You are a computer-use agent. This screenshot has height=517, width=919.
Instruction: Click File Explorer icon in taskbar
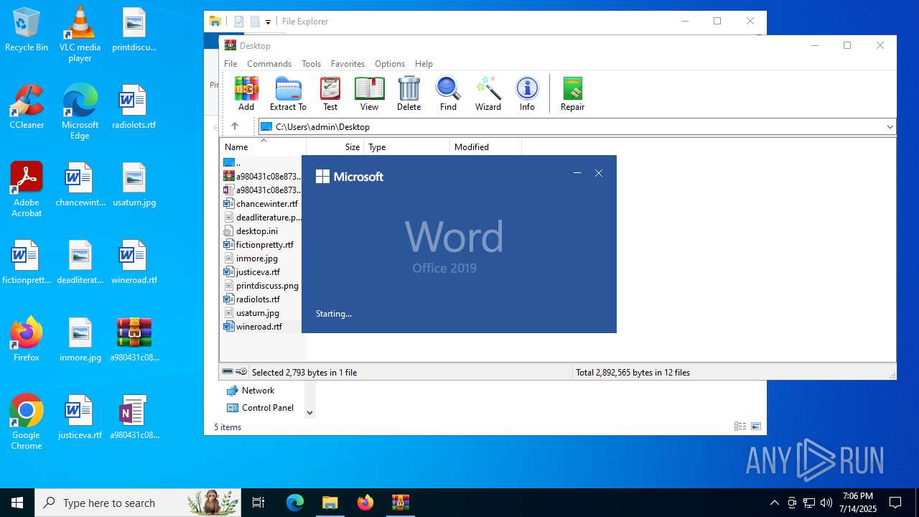point(330,503)
